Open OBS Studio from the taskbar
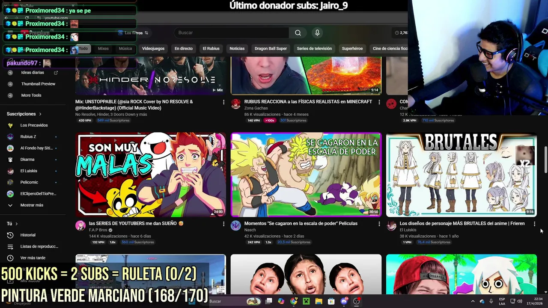548x308 pixels. 356,301
